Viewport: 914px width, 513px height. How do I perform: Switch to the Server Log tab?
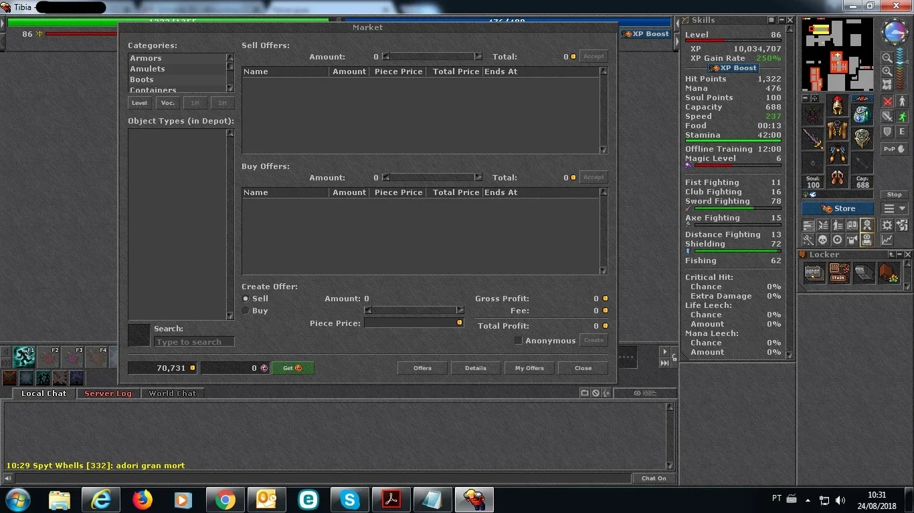108,393
